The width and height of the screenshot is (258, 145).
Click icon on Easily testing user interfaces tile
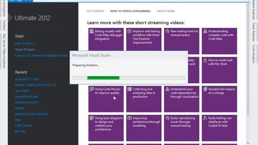click(x=205, y=118)
